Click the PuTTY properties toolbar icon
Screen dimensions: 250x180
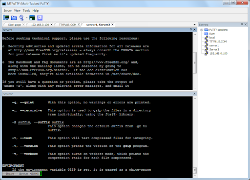point(21,18)
